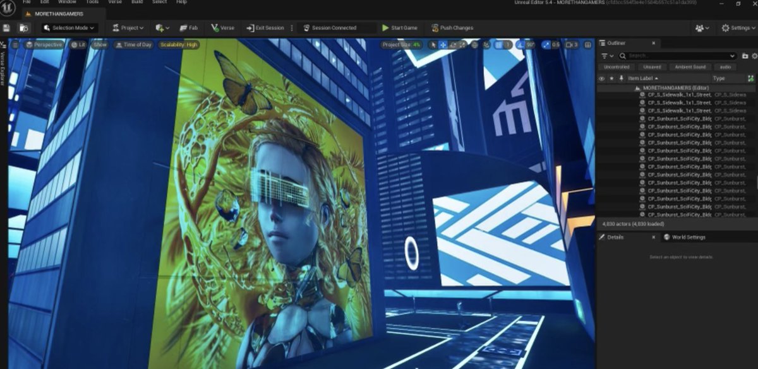This screenshot has width=758, height=369.
Task: Click the Unreal Engine logo icon
Action: click(8, 9)
